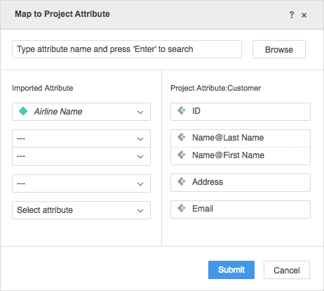The image size is (324, 291).
Task: Click the attribute icon next to ID
Action: tap(182, 110)
